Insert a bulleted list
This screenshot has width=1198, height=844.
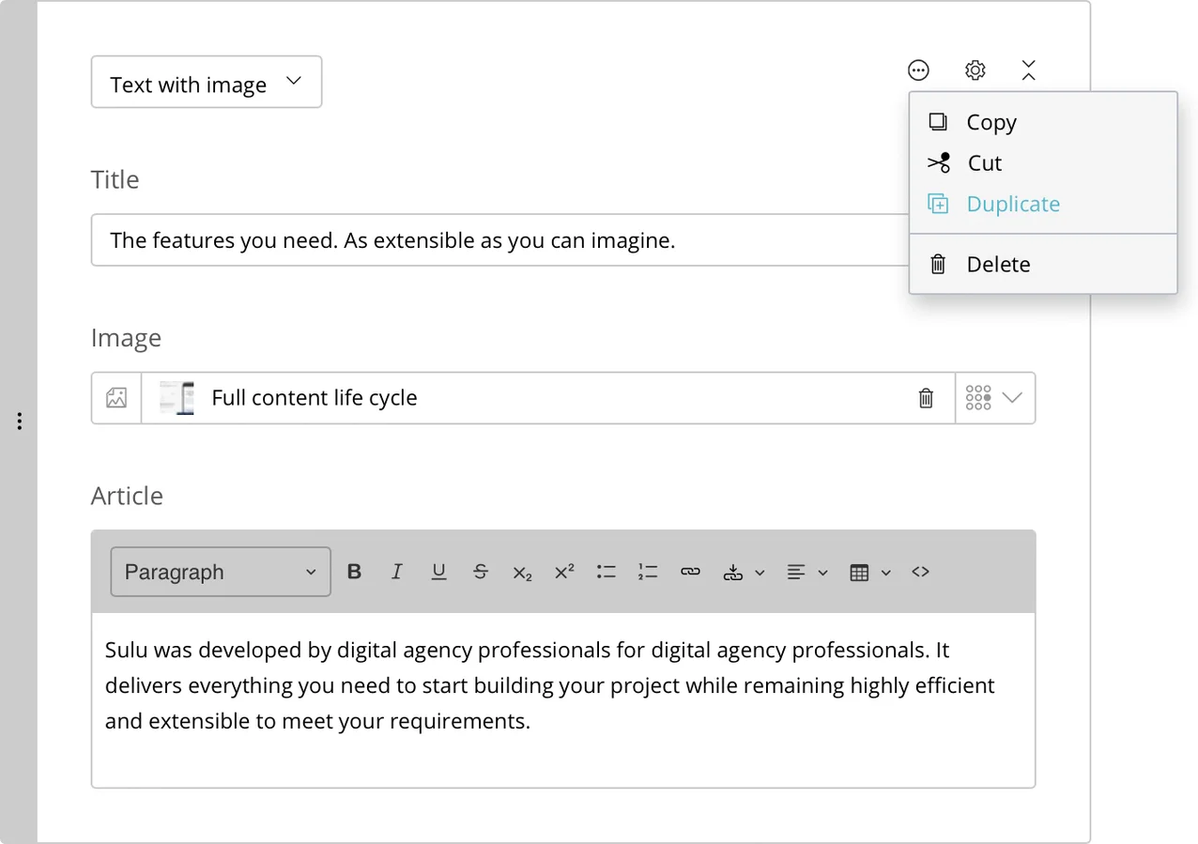tap(607, 572)
